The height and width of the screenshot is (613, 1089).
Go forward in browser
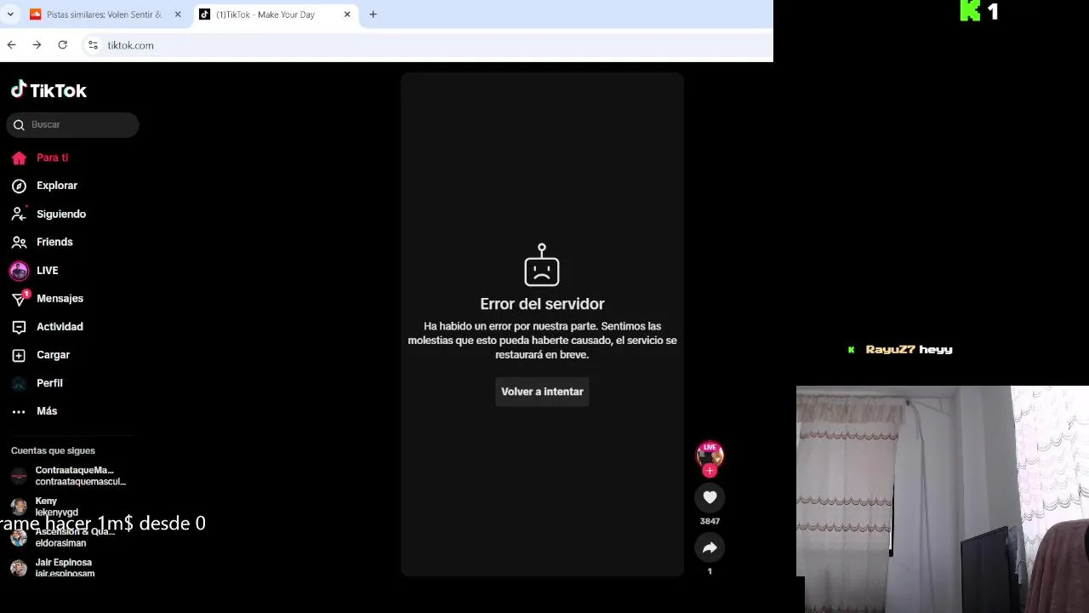[x=37, y=45]
